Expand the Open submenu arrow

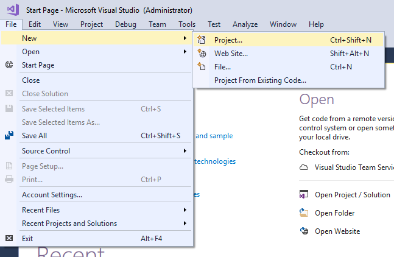185,52
